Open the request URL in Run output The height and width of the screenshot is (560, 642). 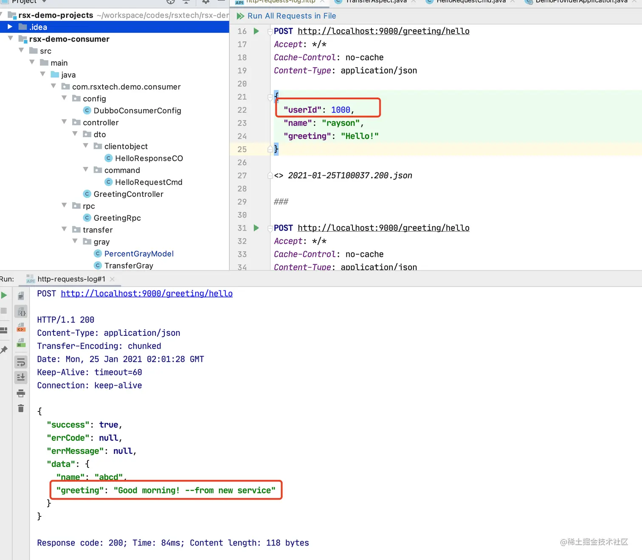click(146, 293)
